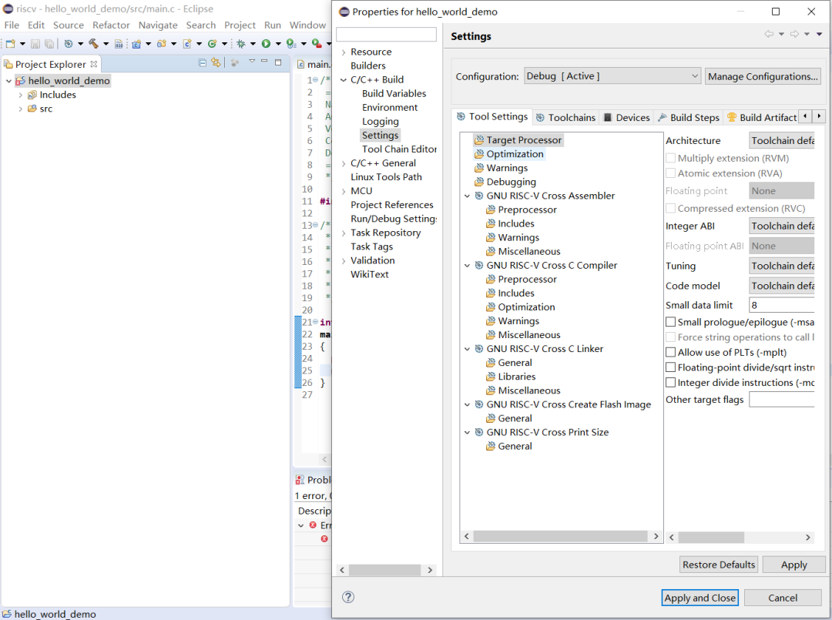This screenshot has width=832, height=620.
Task: Toggle Link with Editor in Project Explorer
Action: coord(216,62)
